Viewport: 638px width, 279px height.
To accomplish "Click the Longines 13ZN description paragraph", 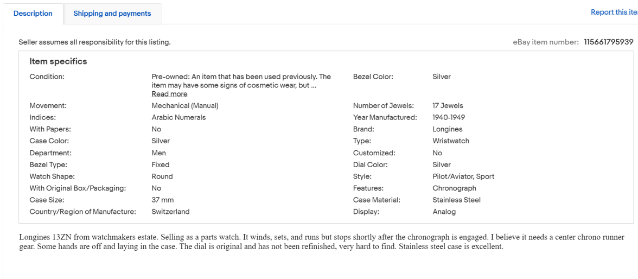I will tap(320, 242).
